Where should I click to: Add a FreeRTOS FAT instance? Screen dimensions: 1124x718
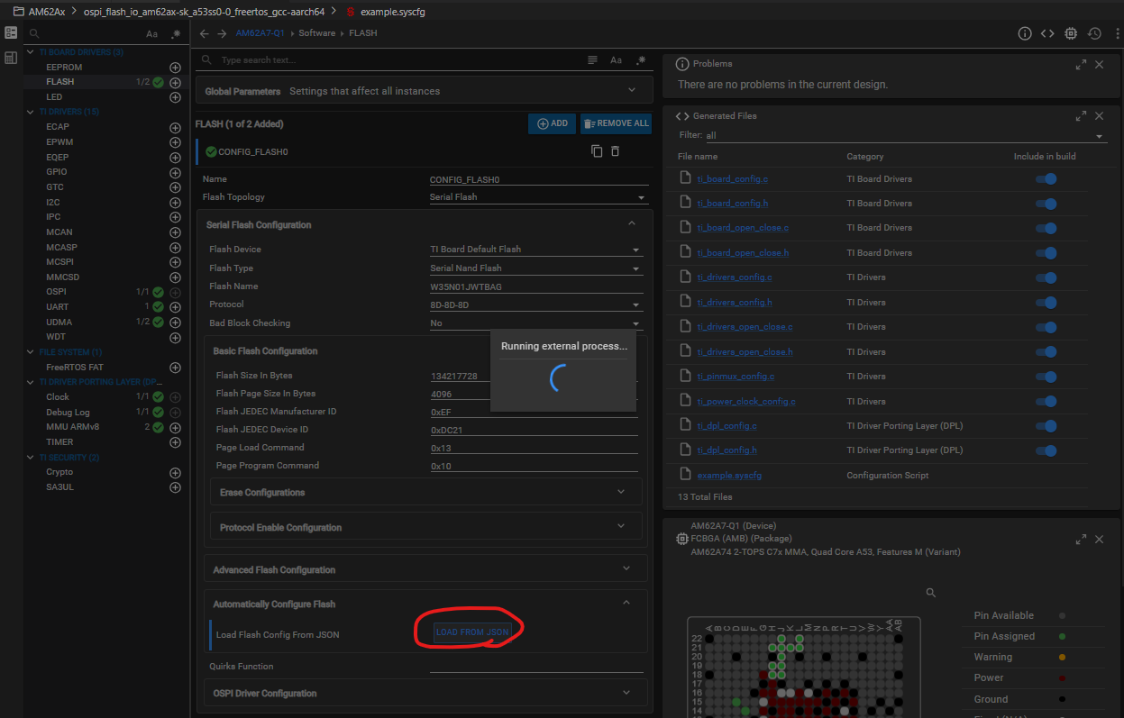pos(175,368)
